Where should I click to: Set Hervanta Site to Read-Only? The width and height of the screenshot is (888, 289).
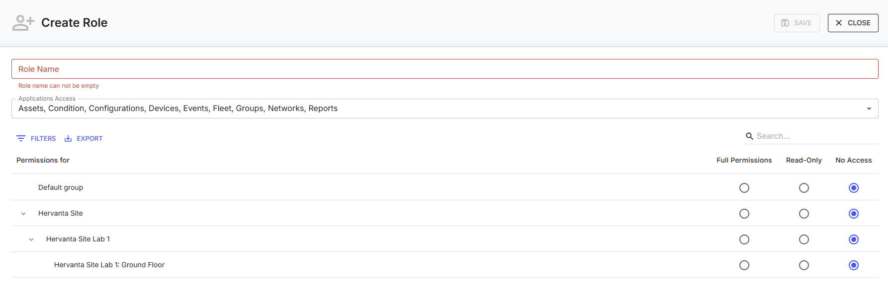(803, 214)
